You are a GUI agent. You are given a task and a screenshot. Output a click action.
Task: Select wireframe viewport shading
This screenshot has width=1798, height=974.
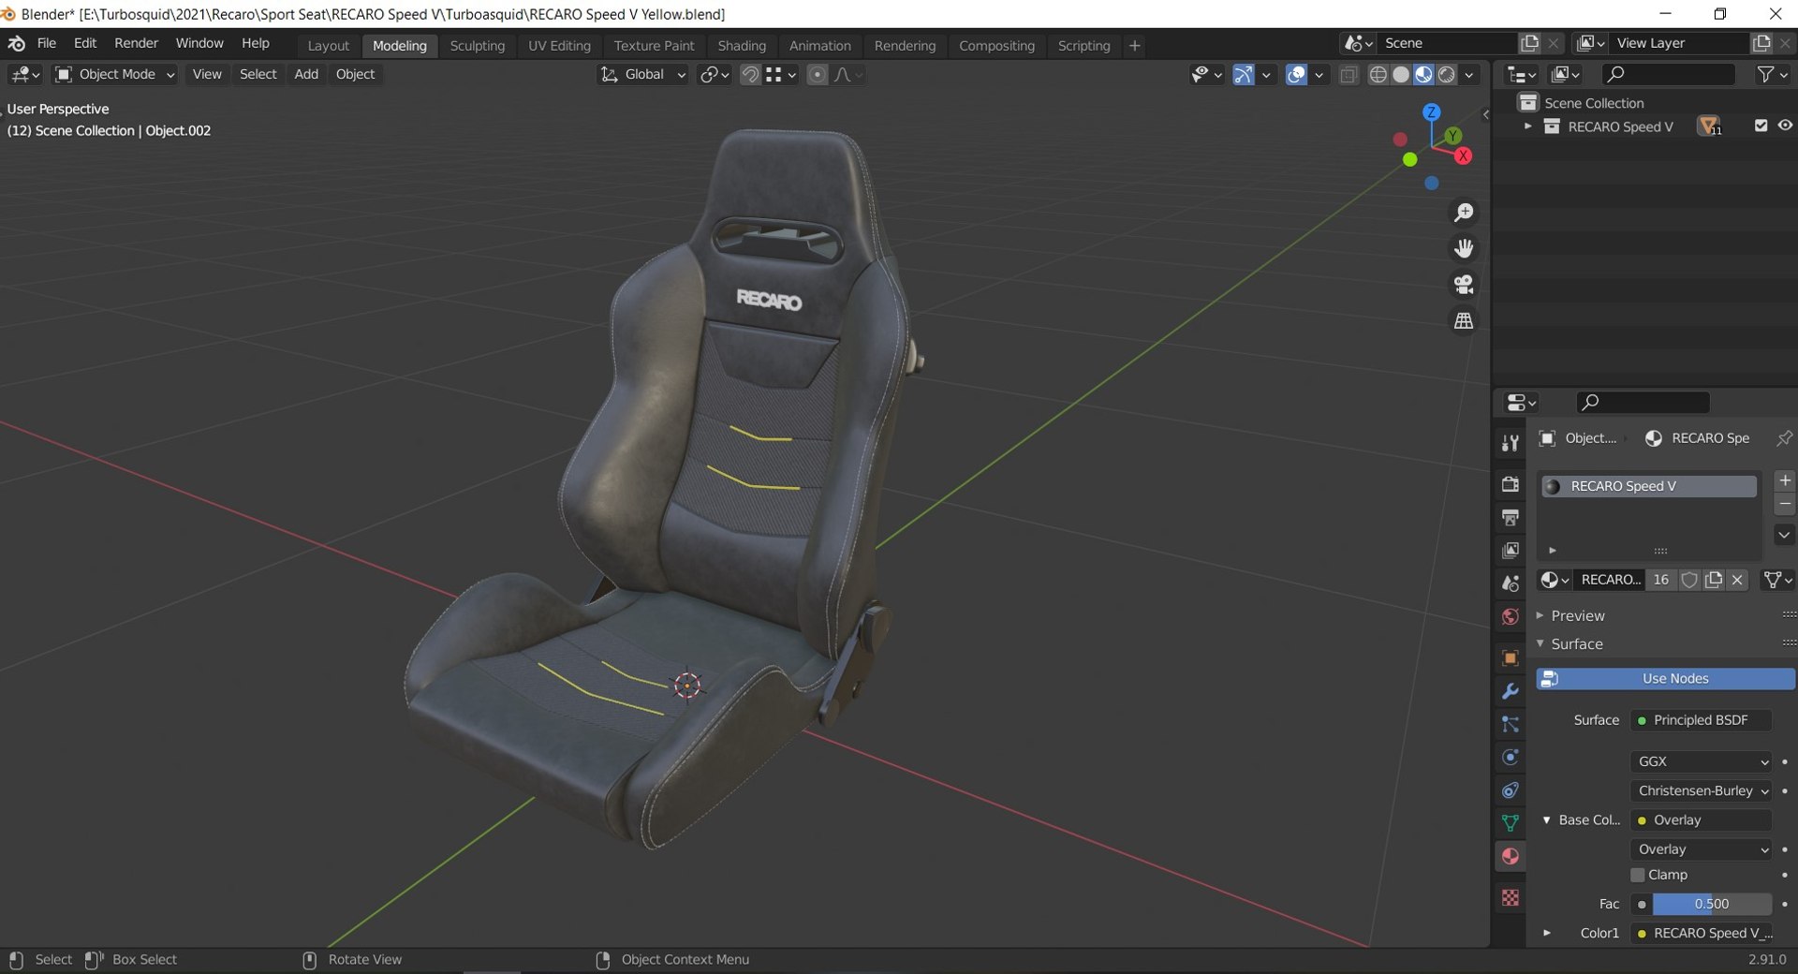tap(1378, 74)
